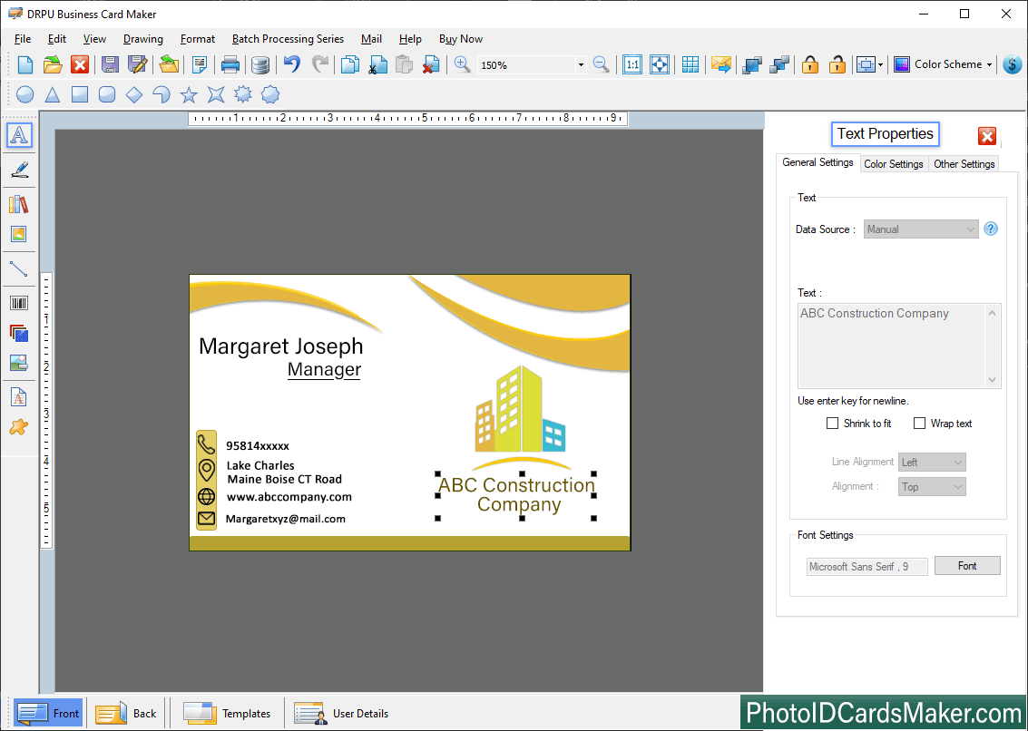Open the email sending tool from the toolbar
This screenshot has height=731, width=1028.
click(720, 64)
